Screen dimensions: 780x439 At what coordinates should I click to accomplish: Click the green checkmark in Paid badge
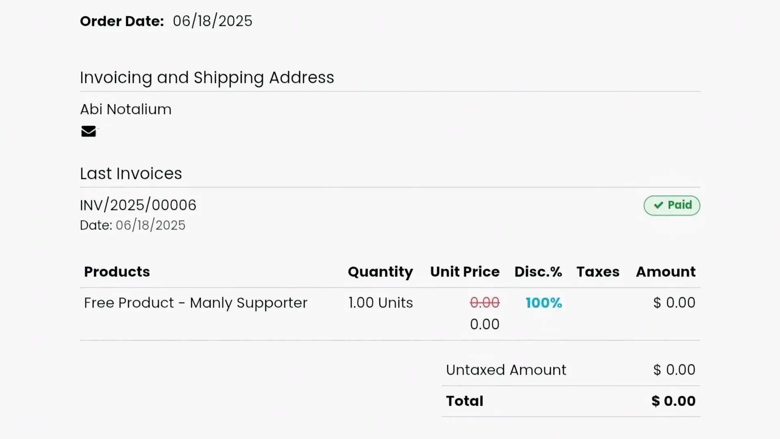(658, 205)
